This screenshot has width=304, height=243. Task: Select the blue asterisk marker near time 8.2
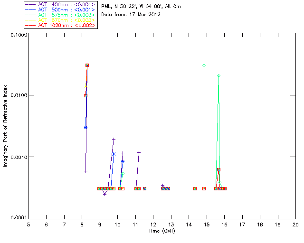[85, 127]
